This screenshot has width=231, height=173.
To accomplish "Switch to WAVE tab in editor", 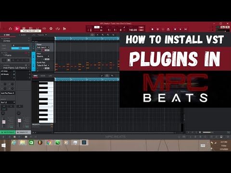I will point(43,76).
